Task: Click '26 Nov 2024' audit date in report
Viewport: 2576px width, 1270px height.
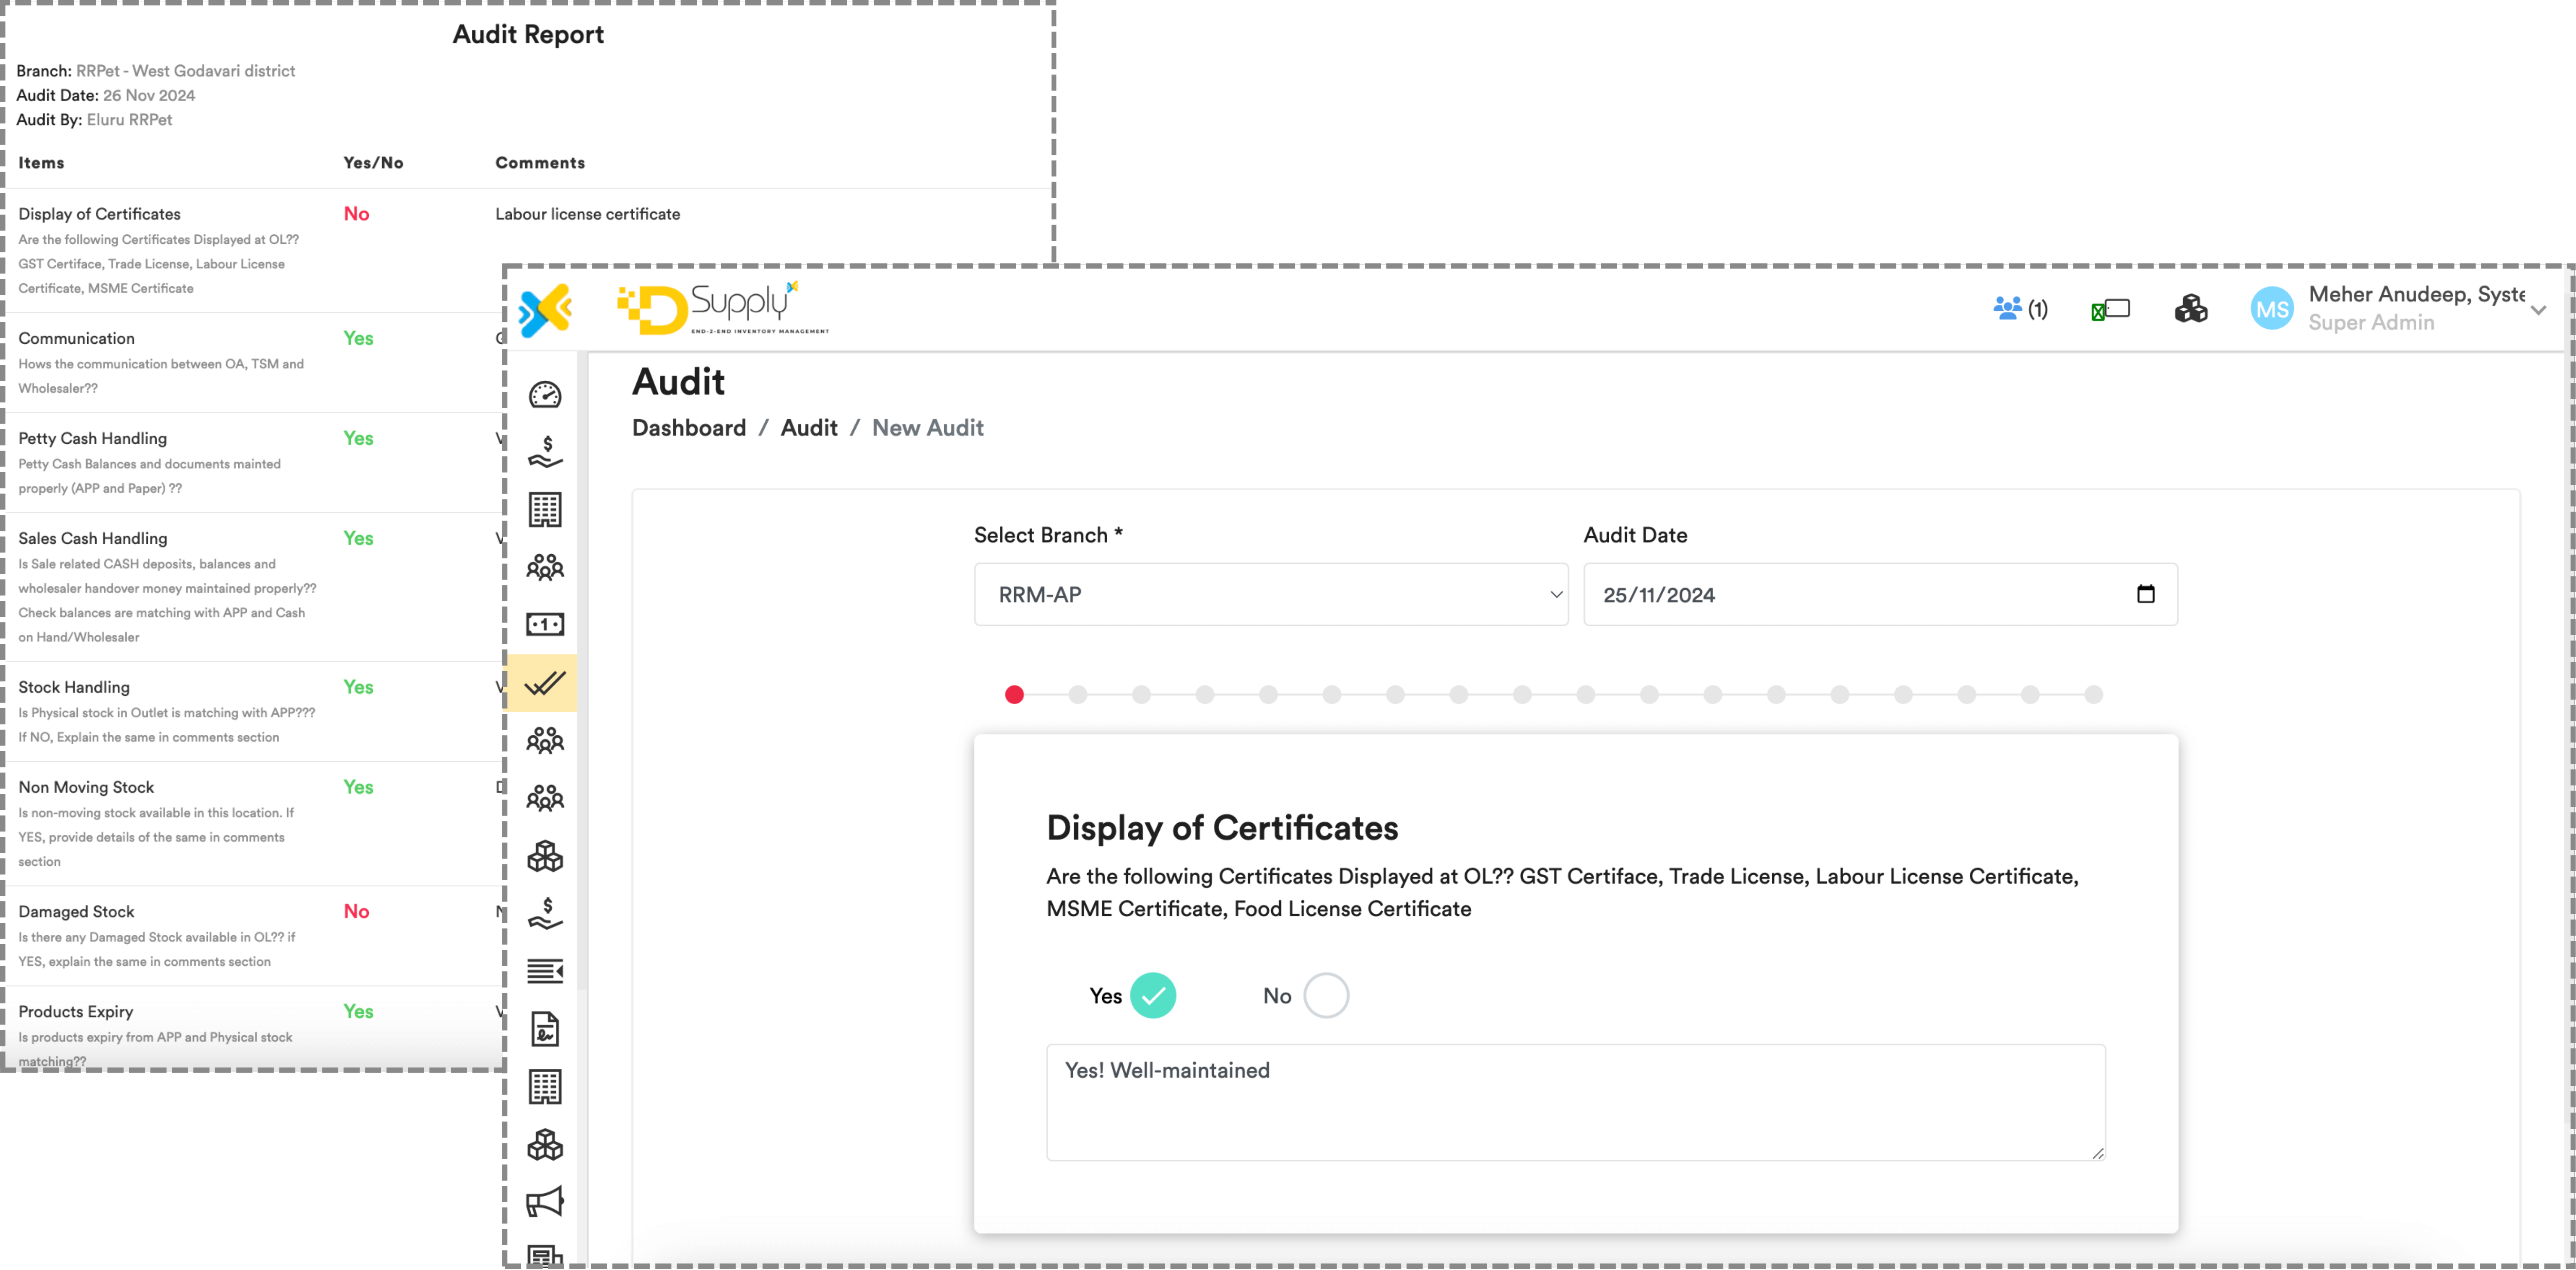Action: (x=149, y=96)
